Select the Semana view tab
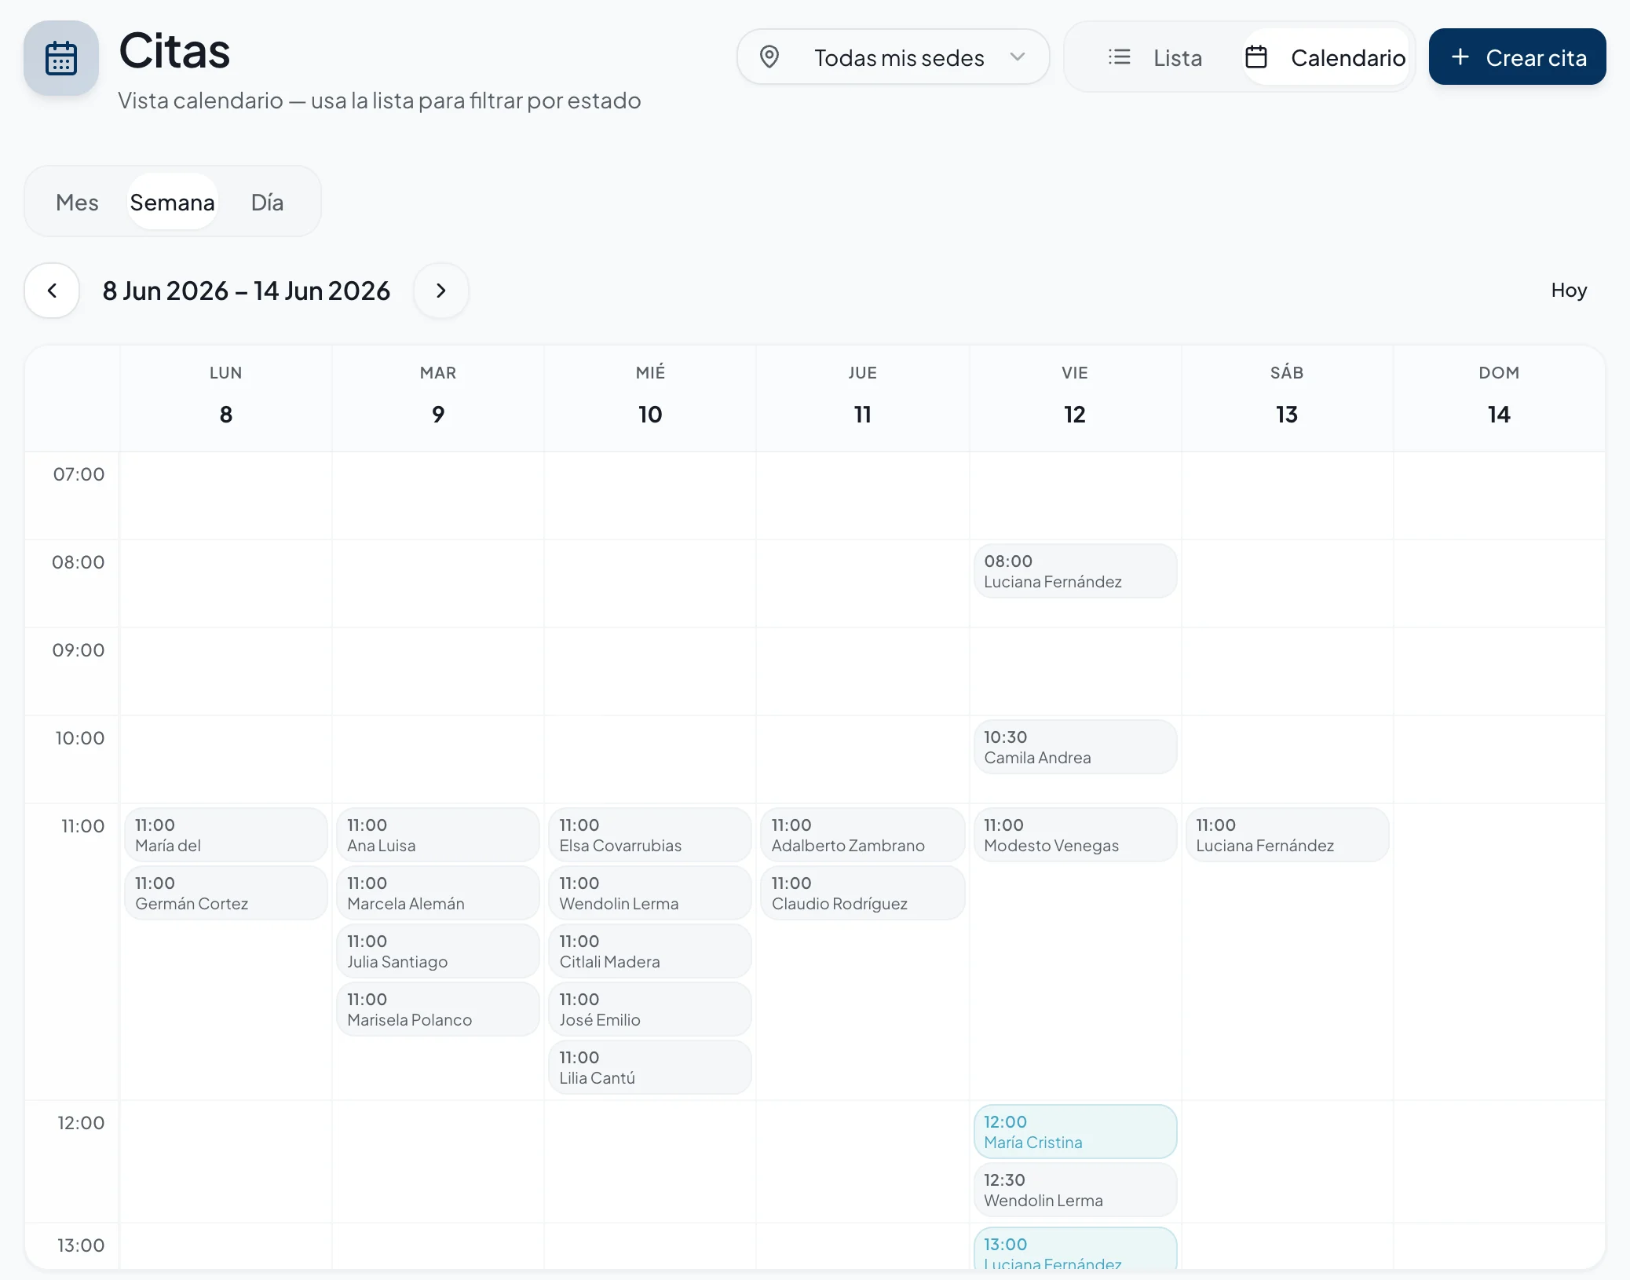 [172, 202]
